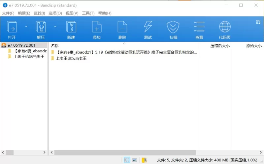Click the archive summary text in status bar
The image size is (264, 164).
click(x=207, y=160)
